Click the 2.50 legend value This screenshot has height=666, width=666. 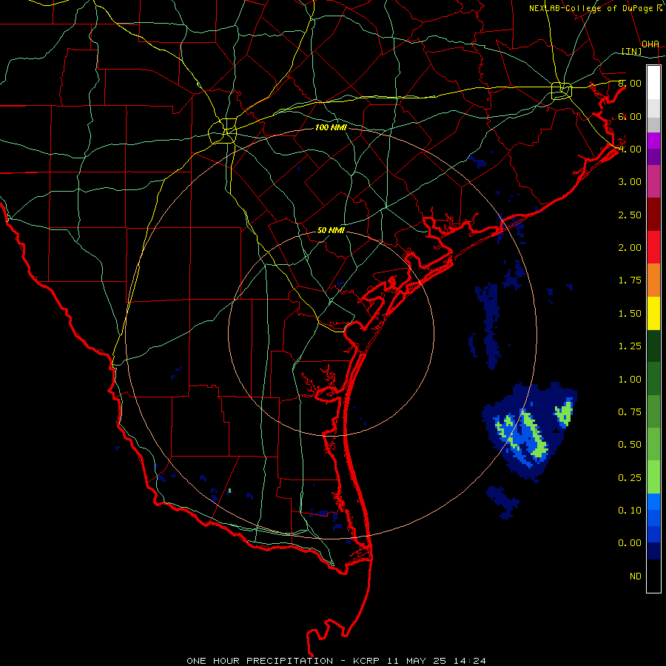(630, 215)
